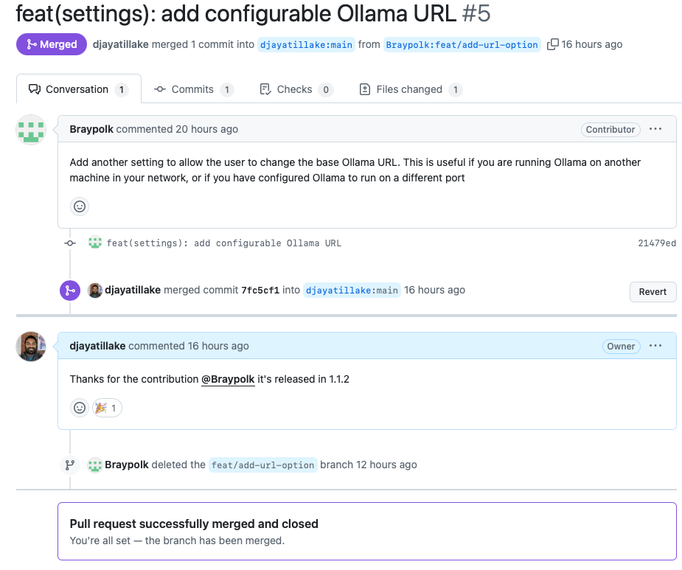The height and width of the screenshot is (570, 682).
Task: Click the #5 pull request number
Action: [x=476, y=13]
